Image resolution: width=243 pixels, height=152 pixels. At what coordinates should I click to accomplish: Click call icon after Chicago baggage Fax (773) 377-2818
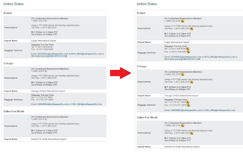(x=188, y=105)
